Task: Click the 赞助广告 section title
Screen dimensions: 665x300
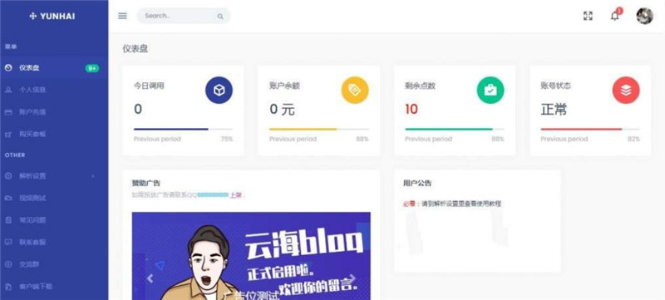Action: click(146, 184)
